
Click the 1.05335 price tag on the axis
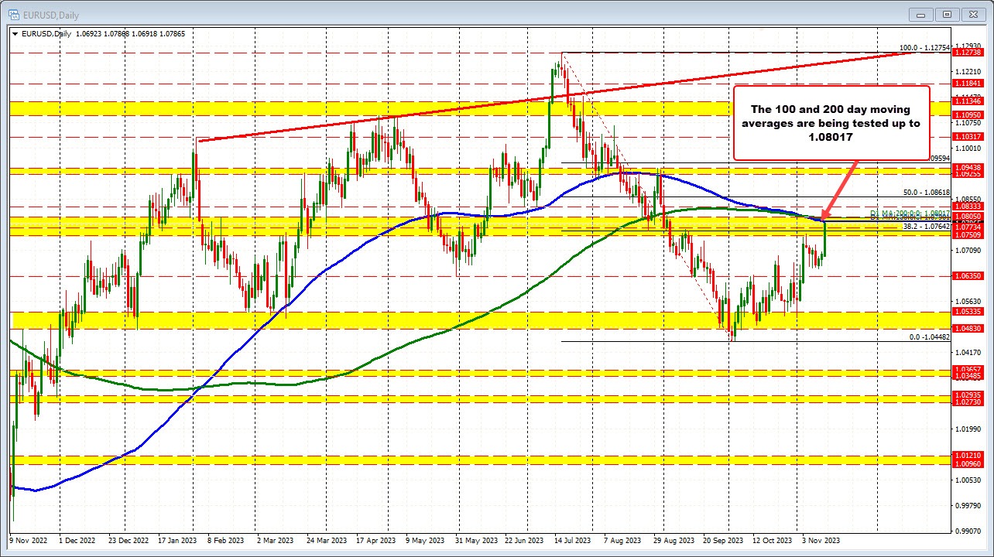coord(968,313)
